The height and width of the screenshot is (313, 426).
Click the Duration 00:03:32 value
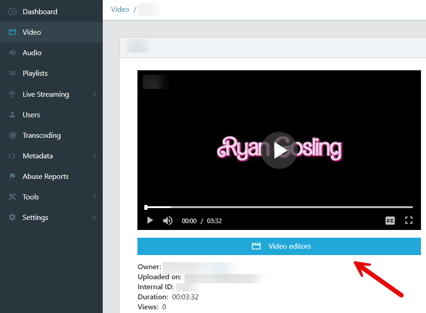click(185, 297)
